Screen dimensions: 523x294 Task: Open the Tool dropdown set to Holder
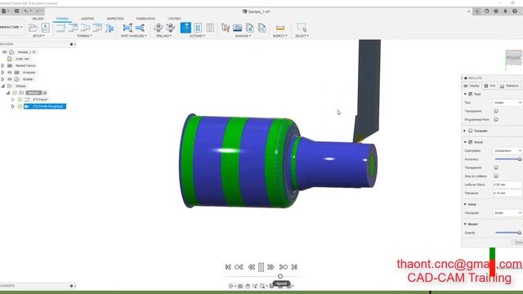[507, 103]
